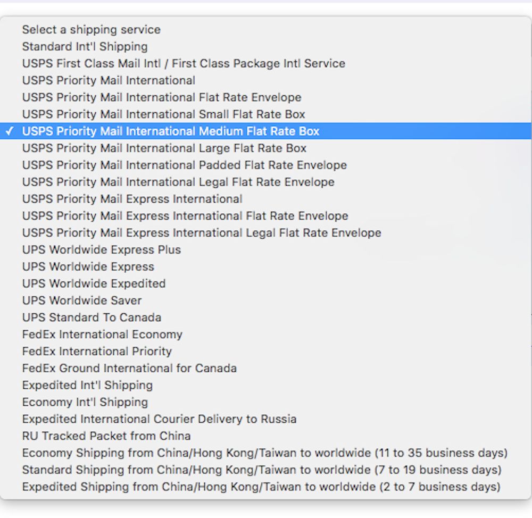This screenshot has width=532, height=518.
Task: Pick USPS Priority Mail International Legal Flat Rate Envelope
Action: pos(265,182)
